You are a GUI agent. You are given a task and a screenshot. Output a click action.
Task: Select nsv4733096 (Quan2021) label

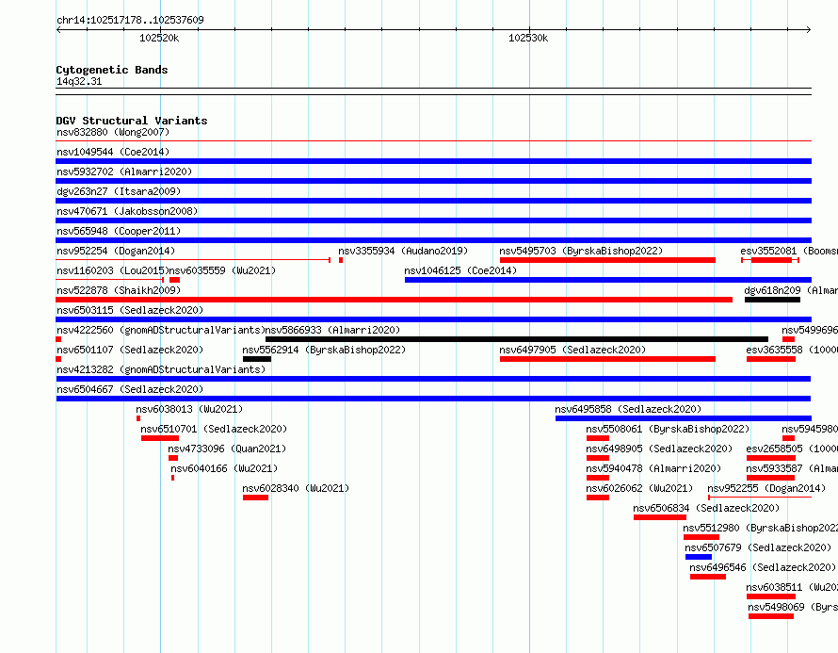tap(227, 449)
